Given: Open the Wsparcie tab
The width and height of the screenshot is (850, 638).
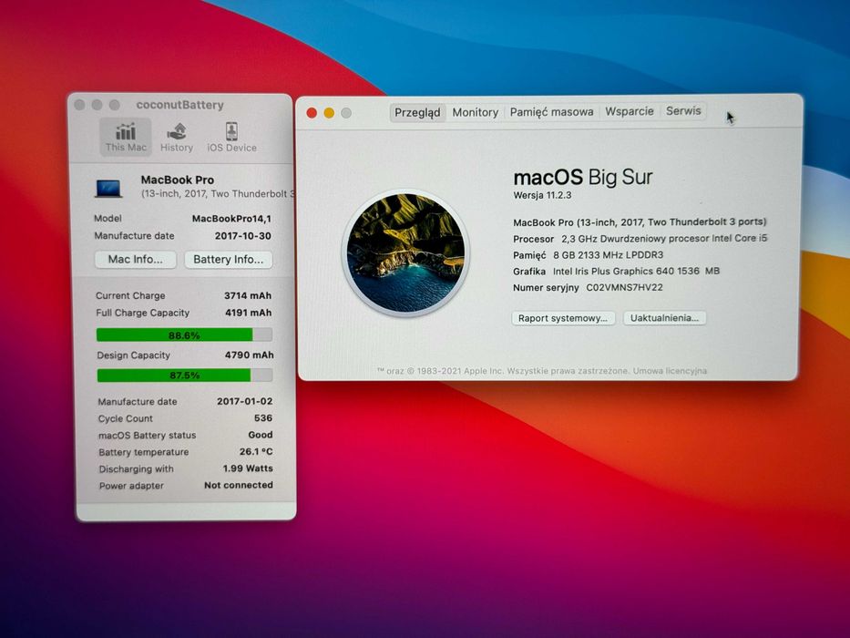Looking at the screenshot, I should pos(629,111).
